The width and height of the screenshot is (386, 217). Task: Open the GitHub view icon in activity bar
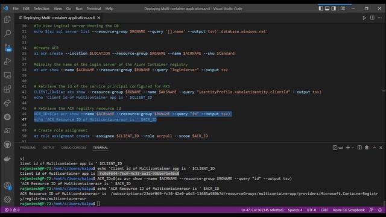pos(7,145)
